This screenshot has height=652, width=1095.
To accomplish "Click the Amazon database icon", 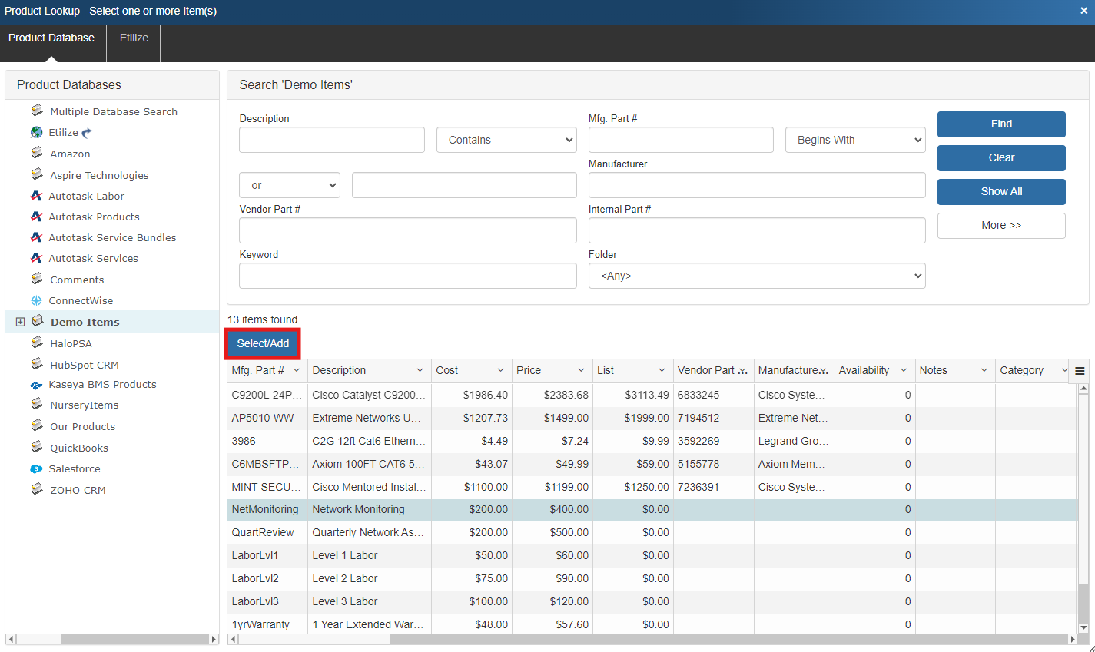I will tap(36, 154).
